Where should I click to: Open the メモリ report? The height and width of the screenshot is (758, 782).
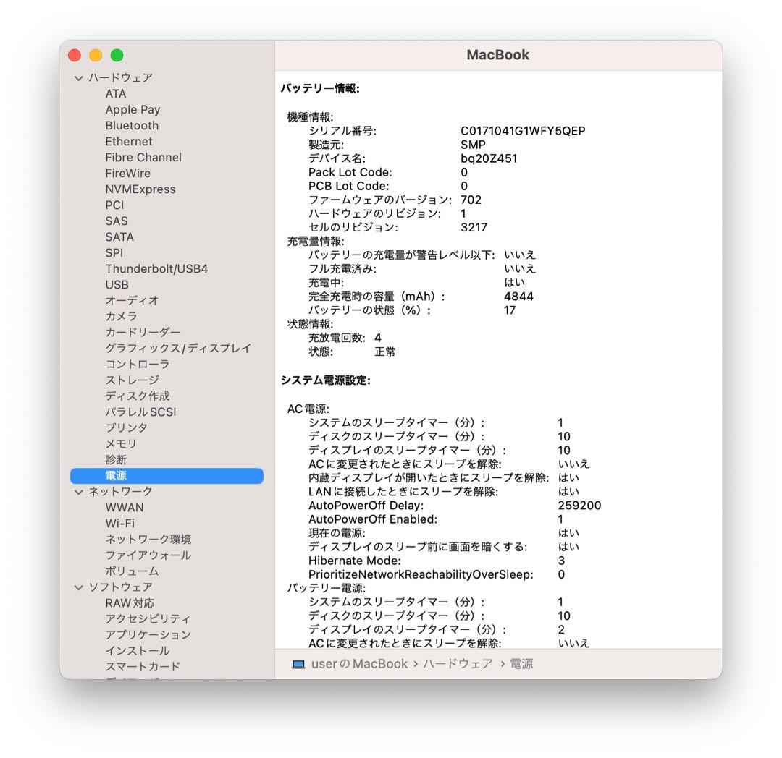pyautogui.click(x=120, y=443)
